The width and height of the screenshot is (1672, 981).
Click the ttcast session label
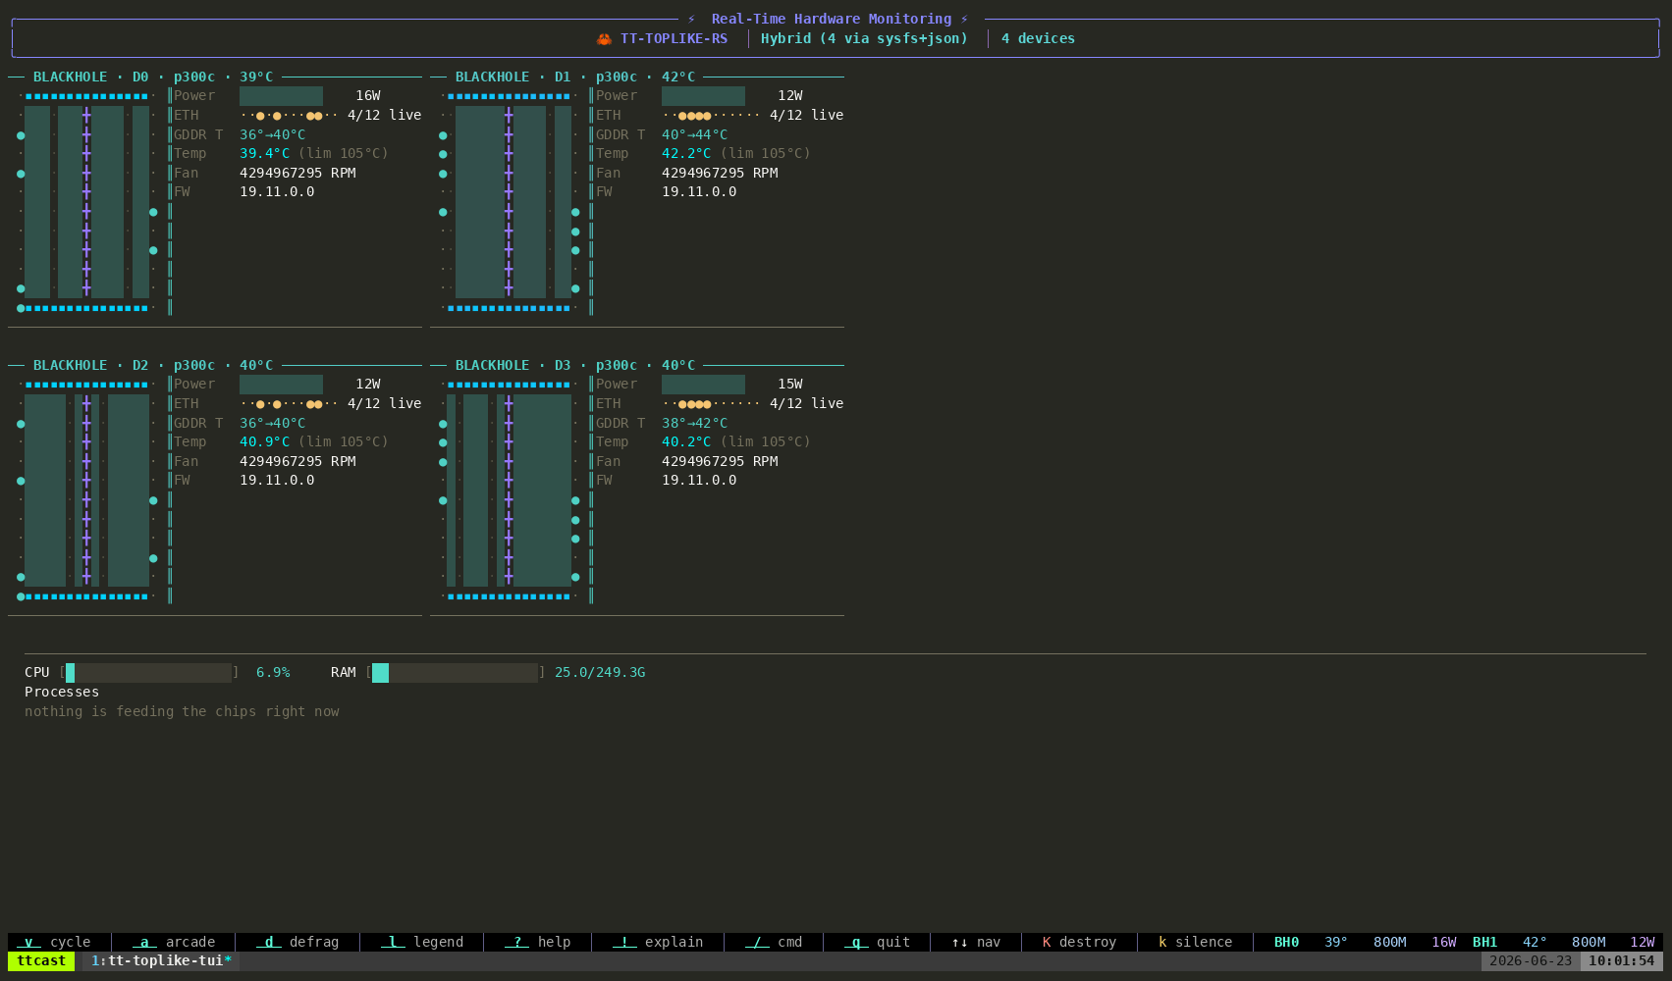click(x=41, y=961)
